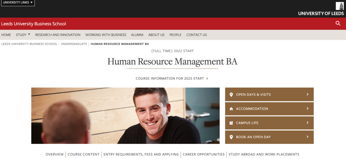Click the pin icon beside Book an Open Day

pyautogui.click(x=231, y=137)
